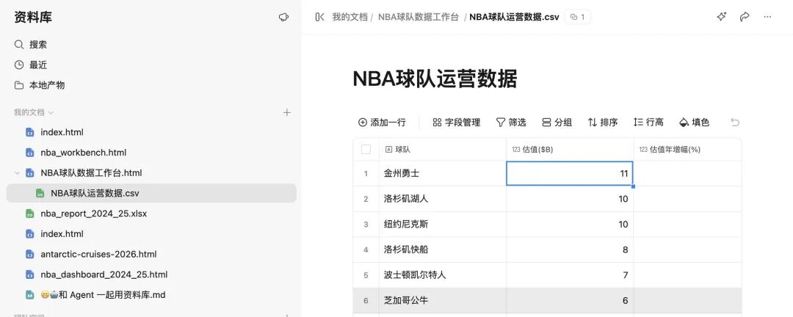
Task: Click the valuation cell 7 for 波士顿凯尔特人
Action: click(x=570, y=275)
